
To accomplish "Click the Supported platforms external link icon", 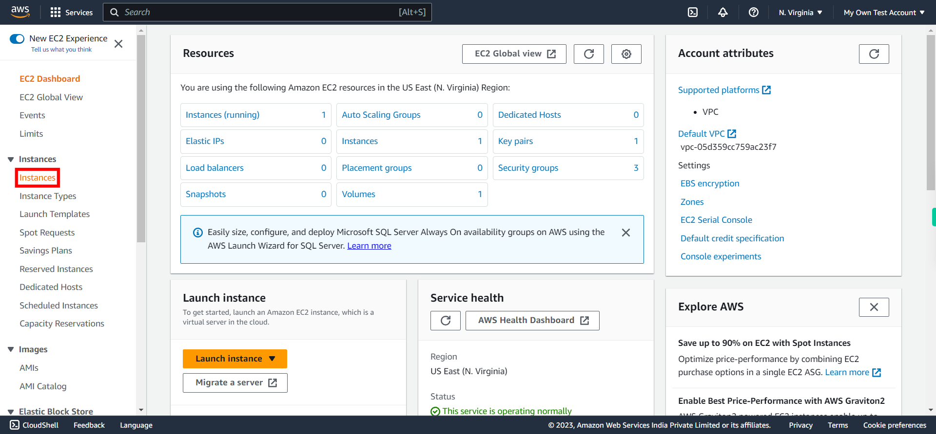I will (x=766, y=90).
